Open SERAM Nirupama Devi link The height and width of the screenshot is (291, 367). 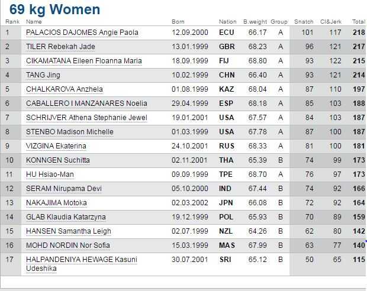coord(64,189)
